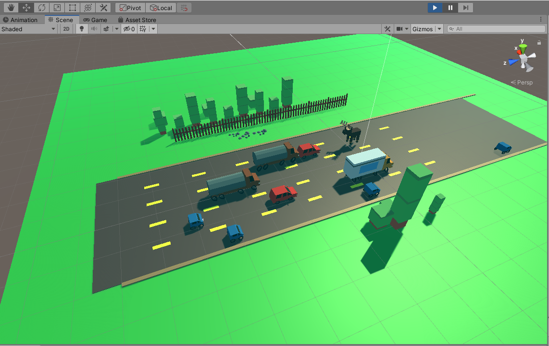The width and height of the screenshot is (549, 346).
Task: Select the Move tool
Action: tap(26, 8)
